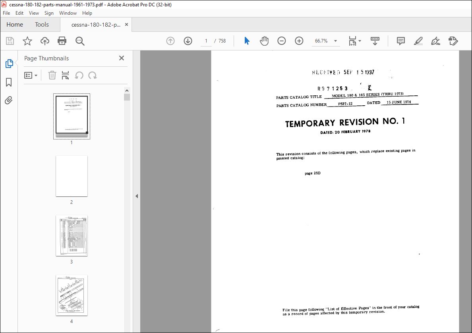
Task: Select the Highlight text pen tool
Action: pyautogui.click(x=418, y=41)
